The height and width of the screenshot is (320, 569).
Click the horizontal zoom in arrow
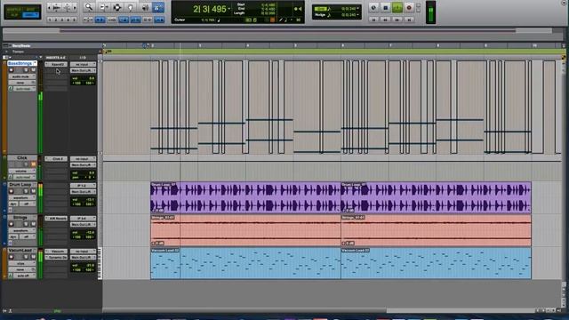(75, 7)
